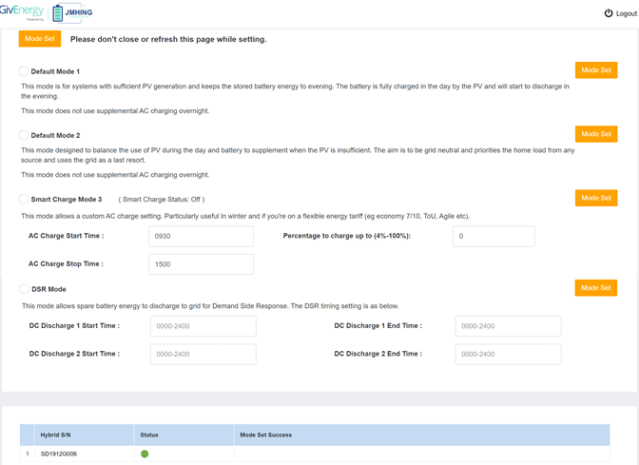Click the DC Discharge 1 Start Time field
The height and width of the screenshot is (465, 639).
203,326
